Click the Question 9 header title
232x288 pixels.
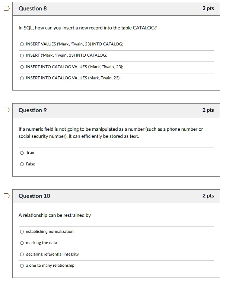33,110
